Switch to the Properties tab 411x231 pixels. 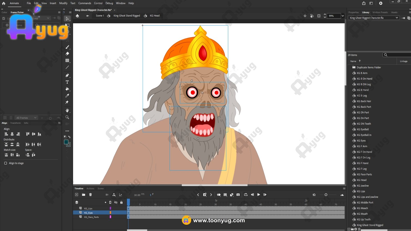[353, 12]
